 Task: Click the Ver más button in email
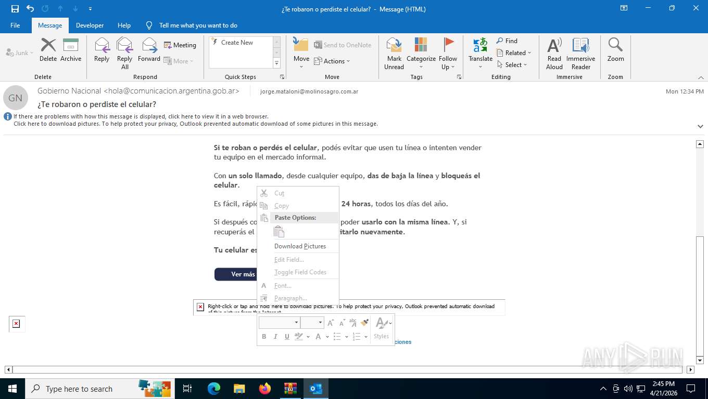pyautogui.click(x=236, y=274)
